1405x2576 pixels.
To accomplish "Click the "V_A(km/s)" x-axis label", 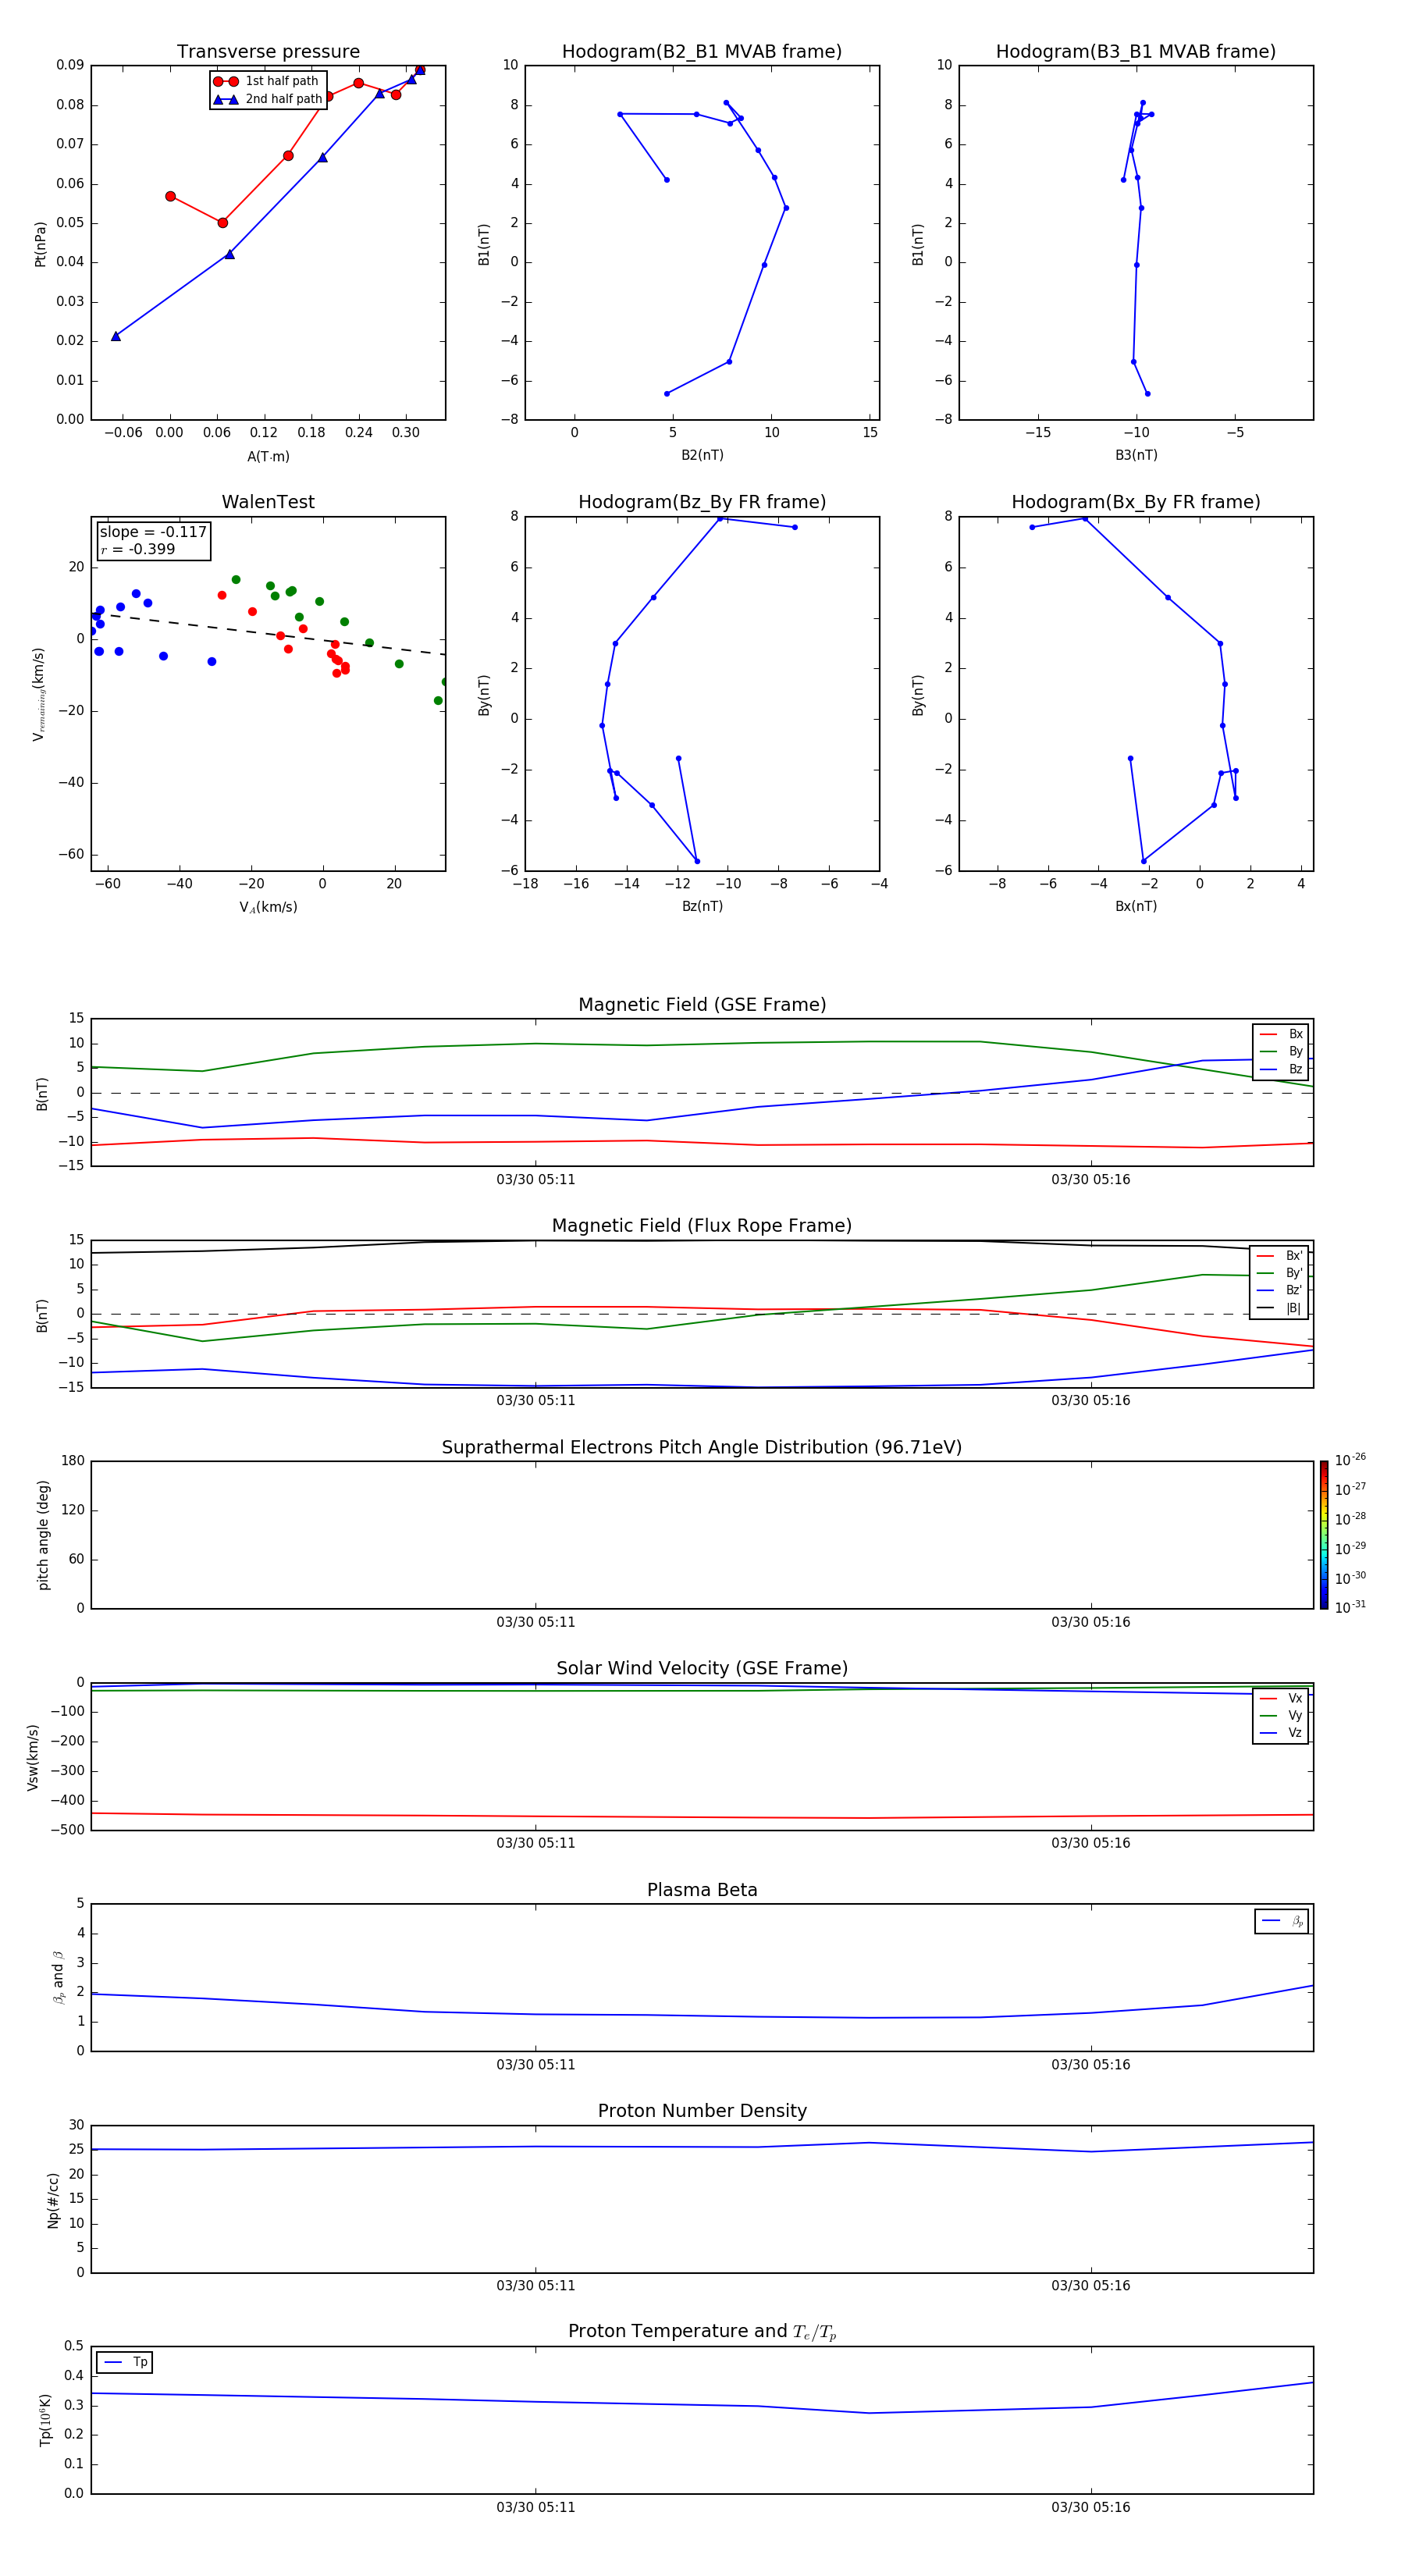I will 268,908.
